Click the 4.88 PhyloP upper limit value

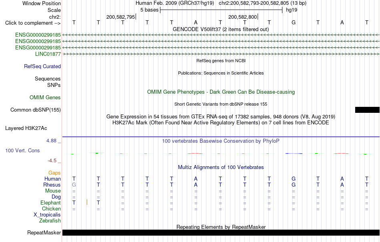51,141
